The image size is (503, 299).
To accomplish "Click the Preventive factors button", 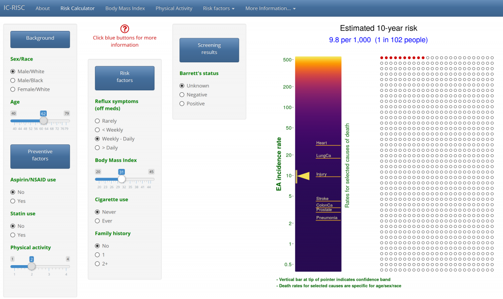I will coord(40,156).
